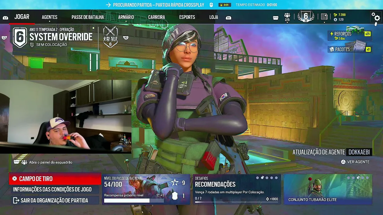Image resolution: width=383 pixels, height=215 pixels.
Task: Go to the Passe de Batalha tab
Action: pyautogui.click(x=88, y=17)
